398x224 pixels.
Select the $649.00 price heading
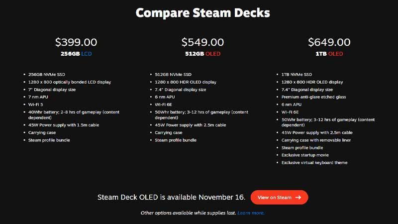coord(329,42)
